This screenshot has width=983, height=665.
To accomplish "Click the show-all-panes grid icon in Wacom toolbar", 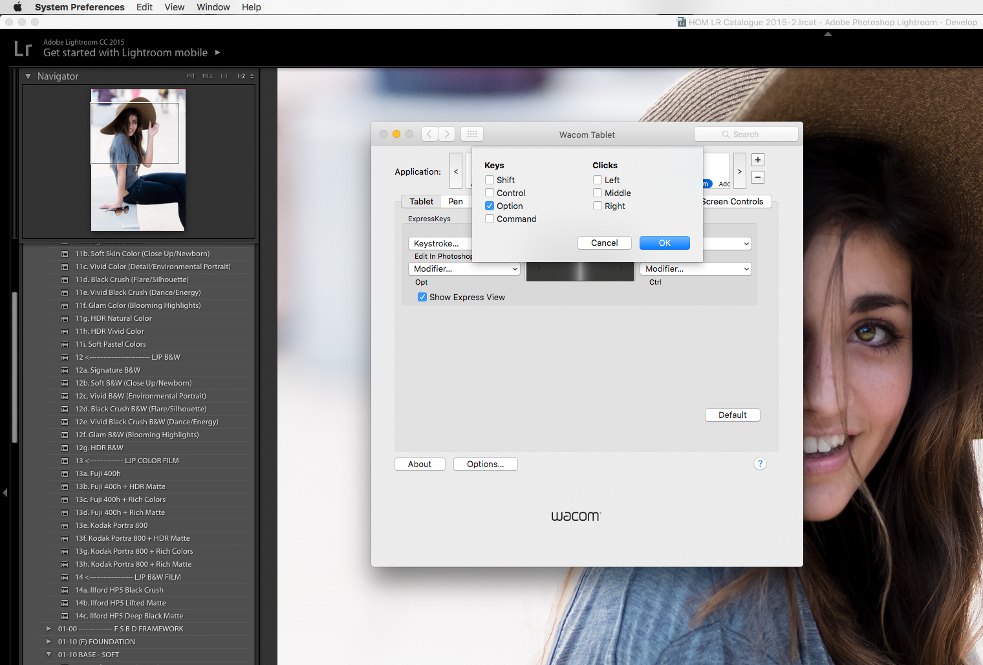I will [471, 133].
